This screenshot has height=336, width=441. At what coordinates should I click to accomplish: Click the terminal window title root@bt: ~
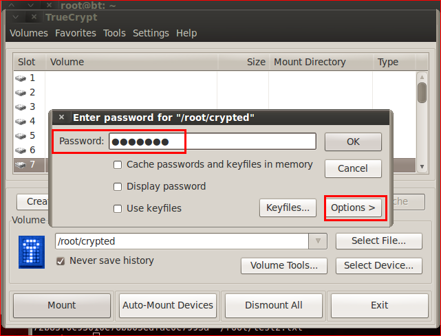click(88, 5)
